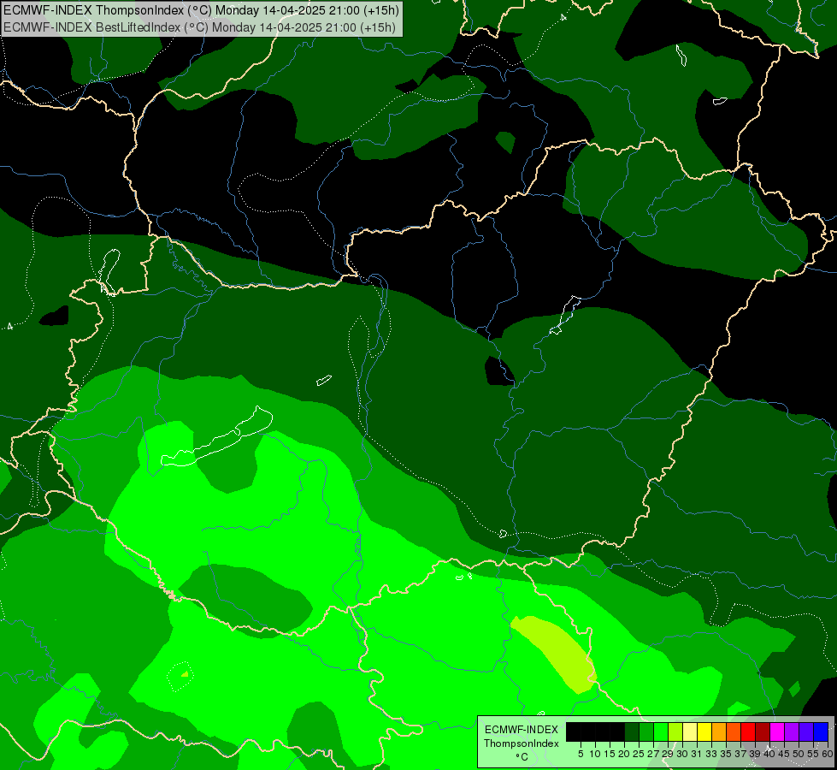This screenshot has height=770, width=837.
Task: Pick the yellow-green 29–30 legend swatch
Action: [675, 731]
